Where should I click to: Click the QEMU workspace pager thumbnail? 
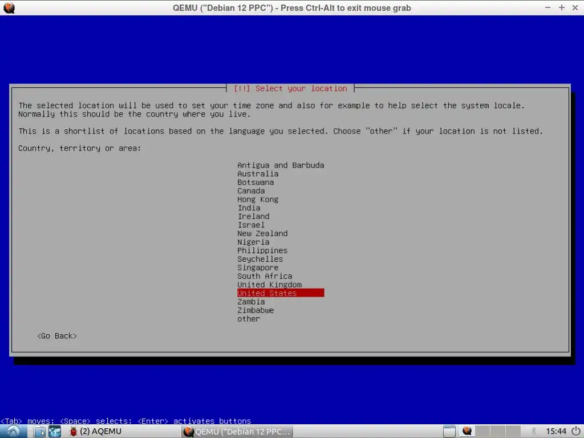(467, 431)
